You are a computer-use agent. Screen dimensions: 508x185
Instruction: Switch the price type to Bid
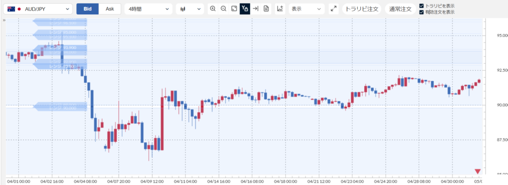[x=87, y=9]
